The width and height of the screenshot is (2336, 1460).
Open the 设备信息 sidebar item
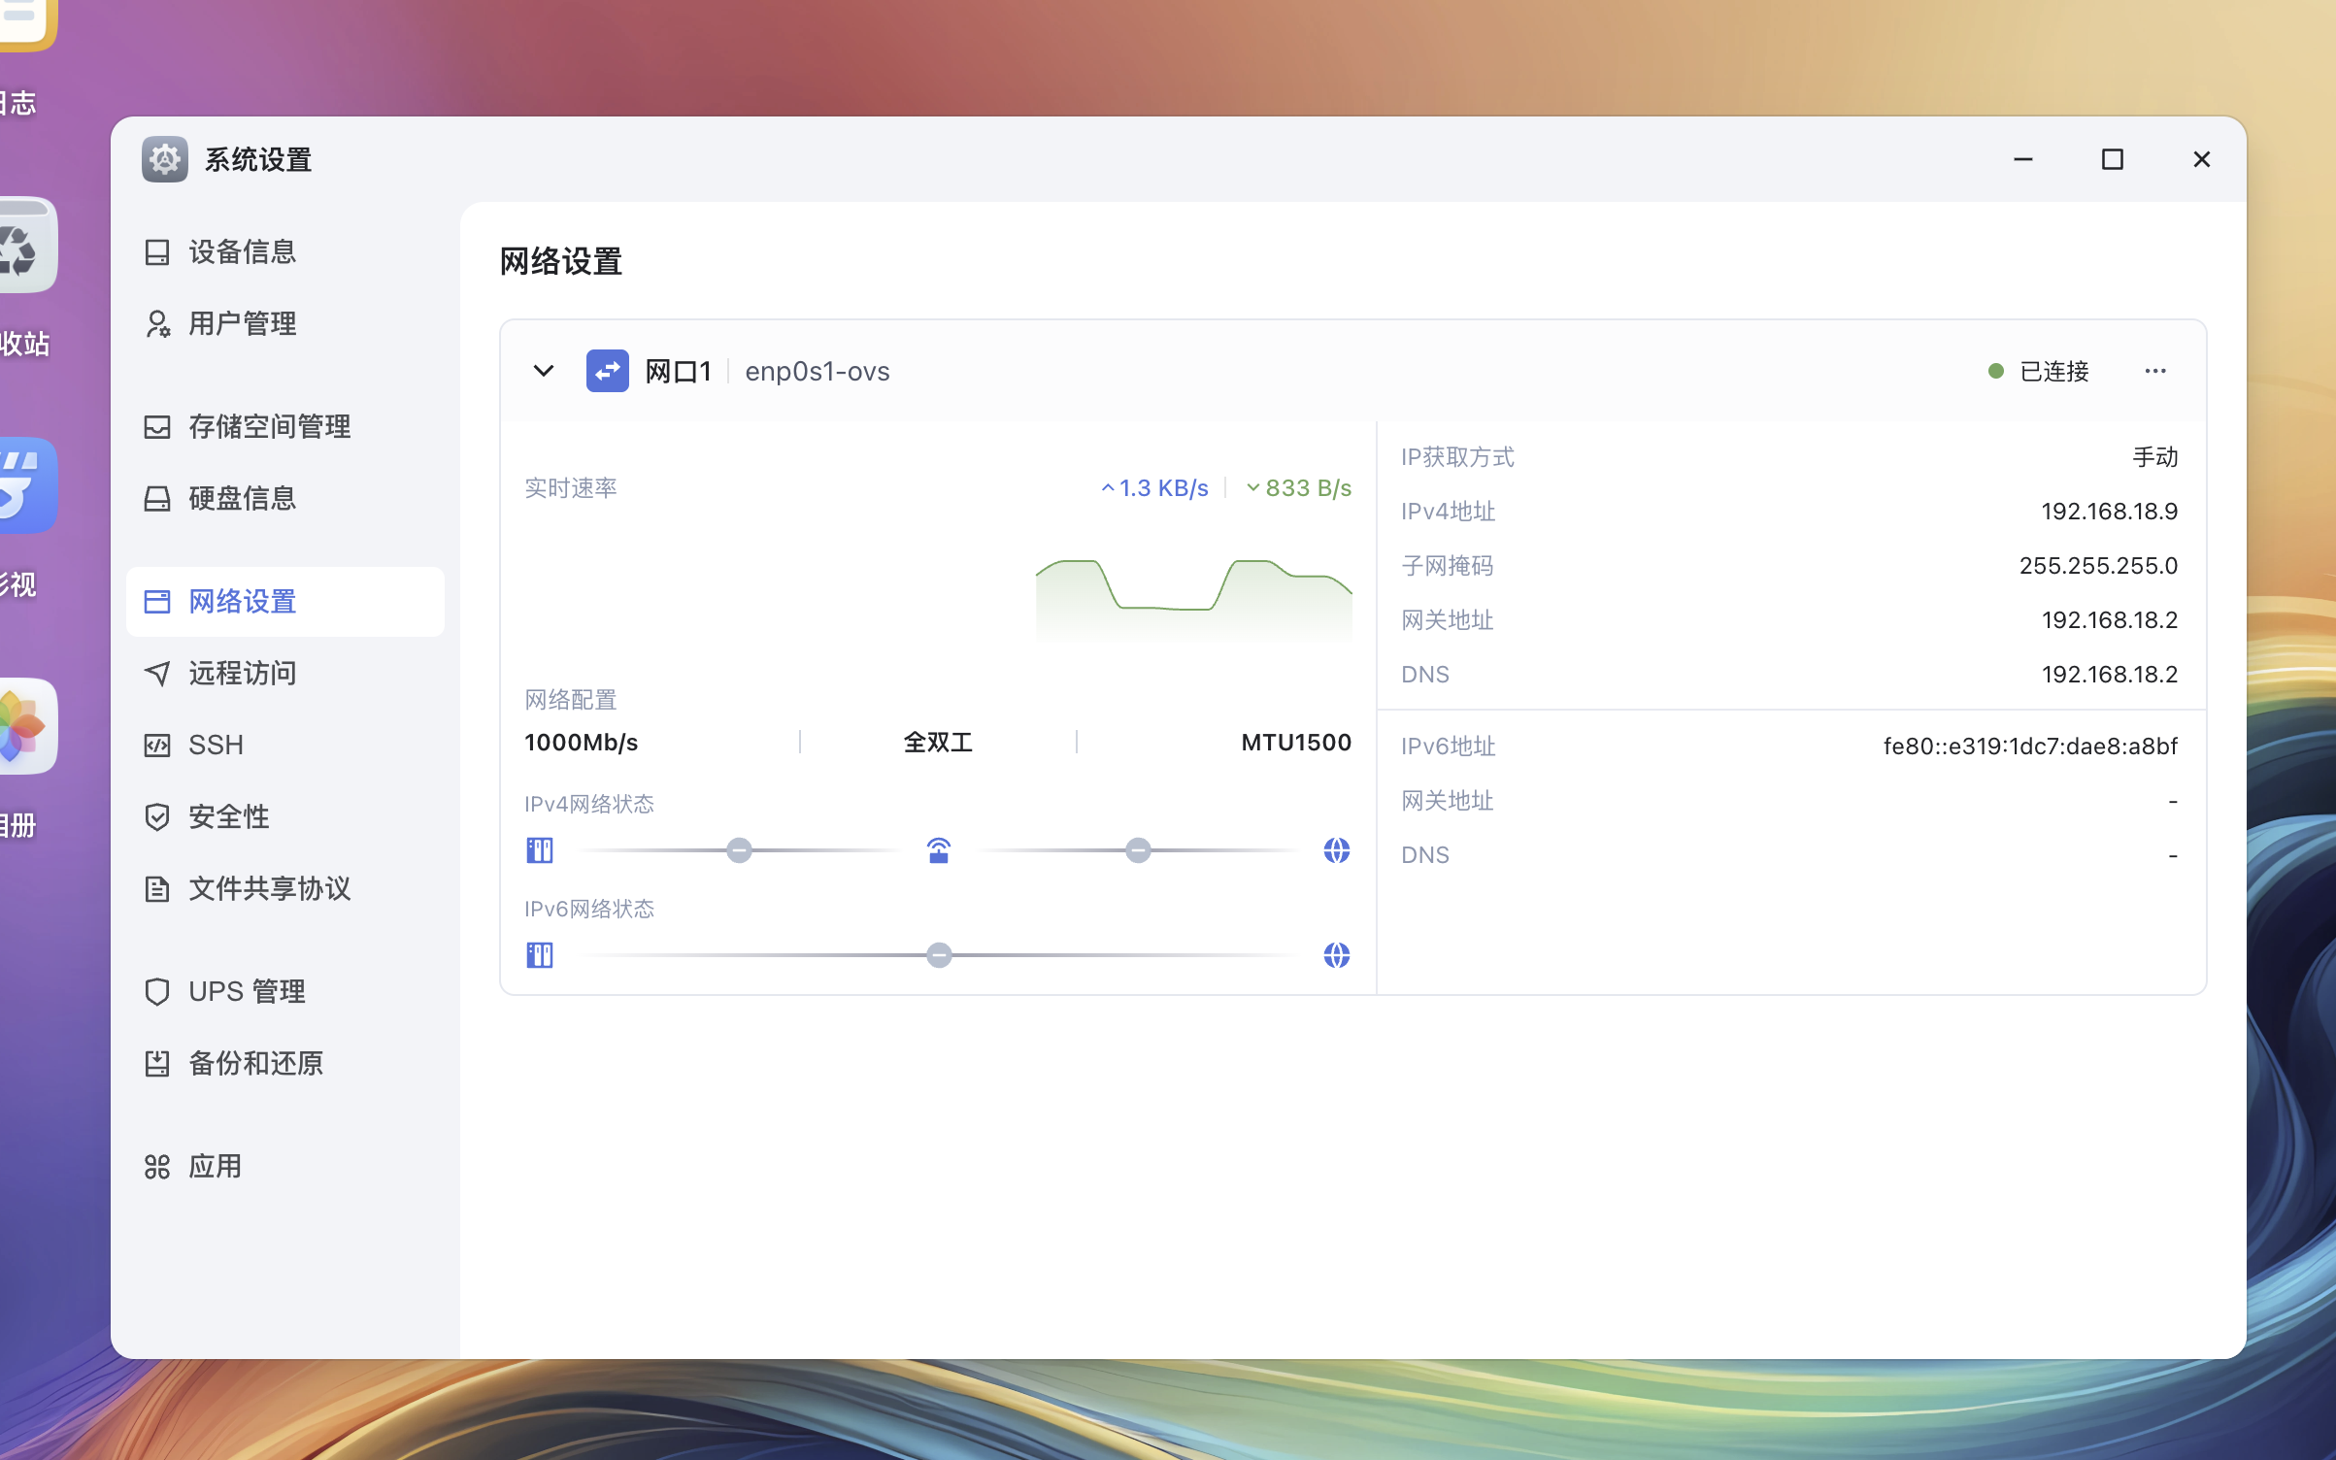tap(285, 252)
